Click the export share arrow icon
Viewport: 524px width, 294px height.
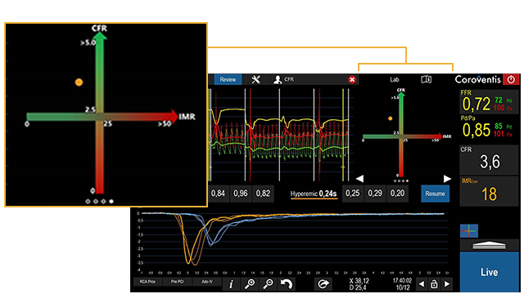point(323,284)
